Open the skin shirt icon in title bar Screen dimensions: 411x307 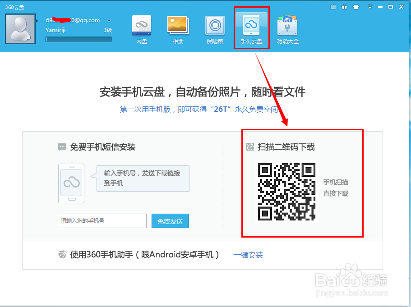(x=356, y=7)
